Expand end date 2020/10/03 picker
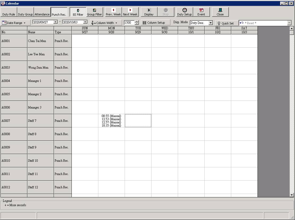Viewport: 295px width, 220px height. tap(85, 22)
